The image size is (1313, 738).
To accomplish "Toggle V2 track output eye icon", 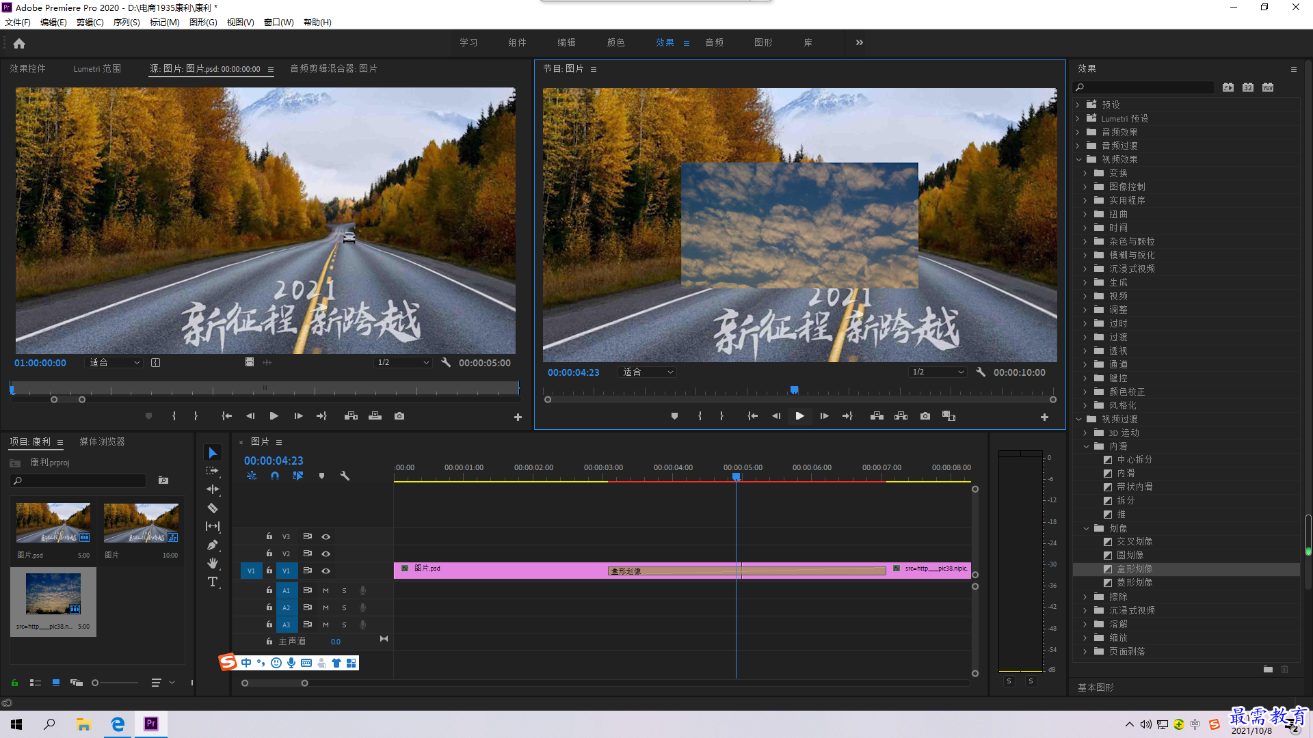I will point(326,553).
